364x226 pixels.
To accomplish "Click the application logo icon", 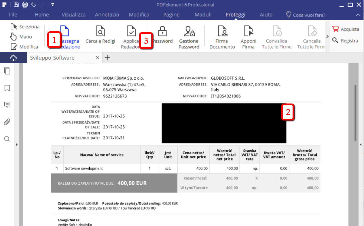I will [5, 4].
